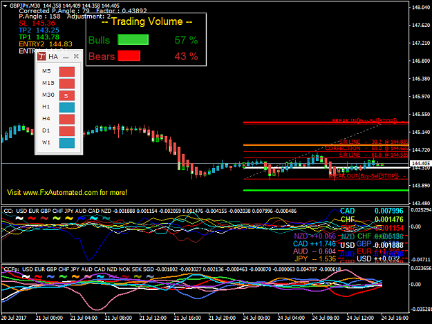This screenshot has width=432, height=324.
Task: Click the Trading Volume title
Action: (x=147, y=21)
